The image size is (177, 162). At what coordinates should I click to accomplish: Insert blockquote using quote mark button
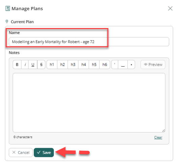coord(115,65)
